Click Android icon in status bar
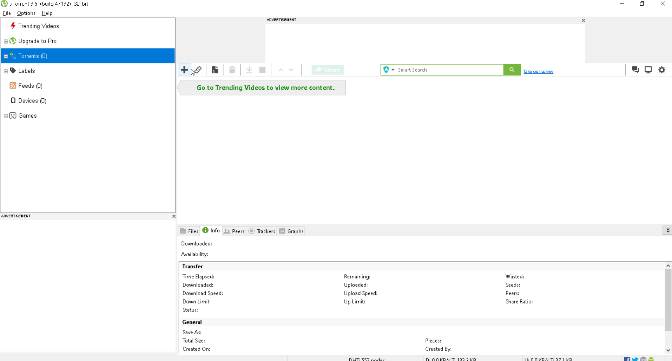Image resolution: width=672 pixels, height=361 pixels. [651, 359]
